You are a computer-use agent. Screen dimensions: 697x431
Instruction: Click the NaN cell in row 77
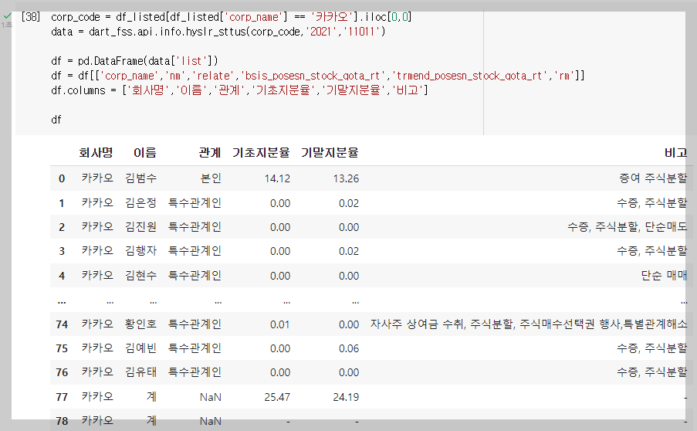point(210,397)
